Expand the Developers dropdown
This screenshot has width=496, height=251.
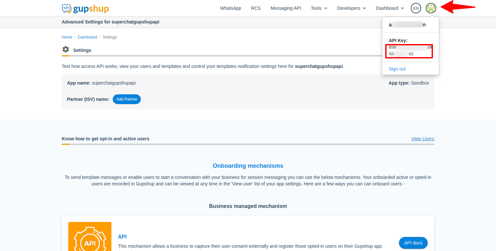(352, 8)
